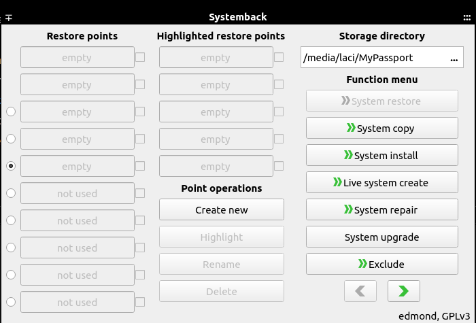
Task: Click Create new restore point button
Action: (x=222, y=209)
